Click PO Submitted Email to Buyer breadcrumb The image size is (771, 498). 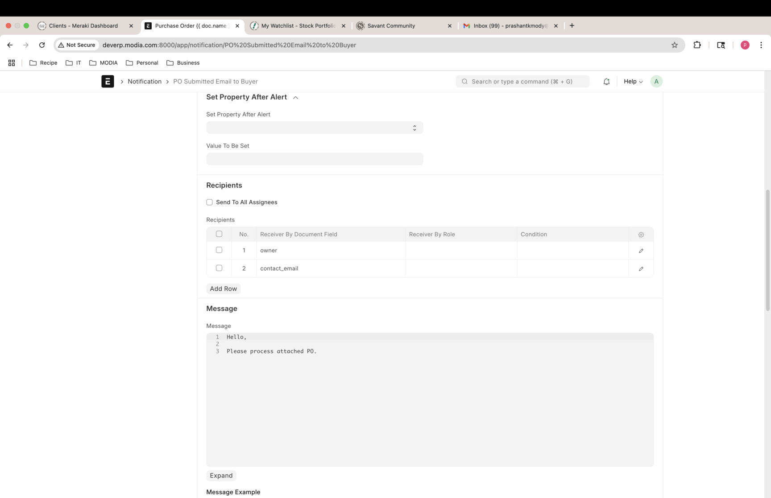pyautogui.click(x=216, y=82)
